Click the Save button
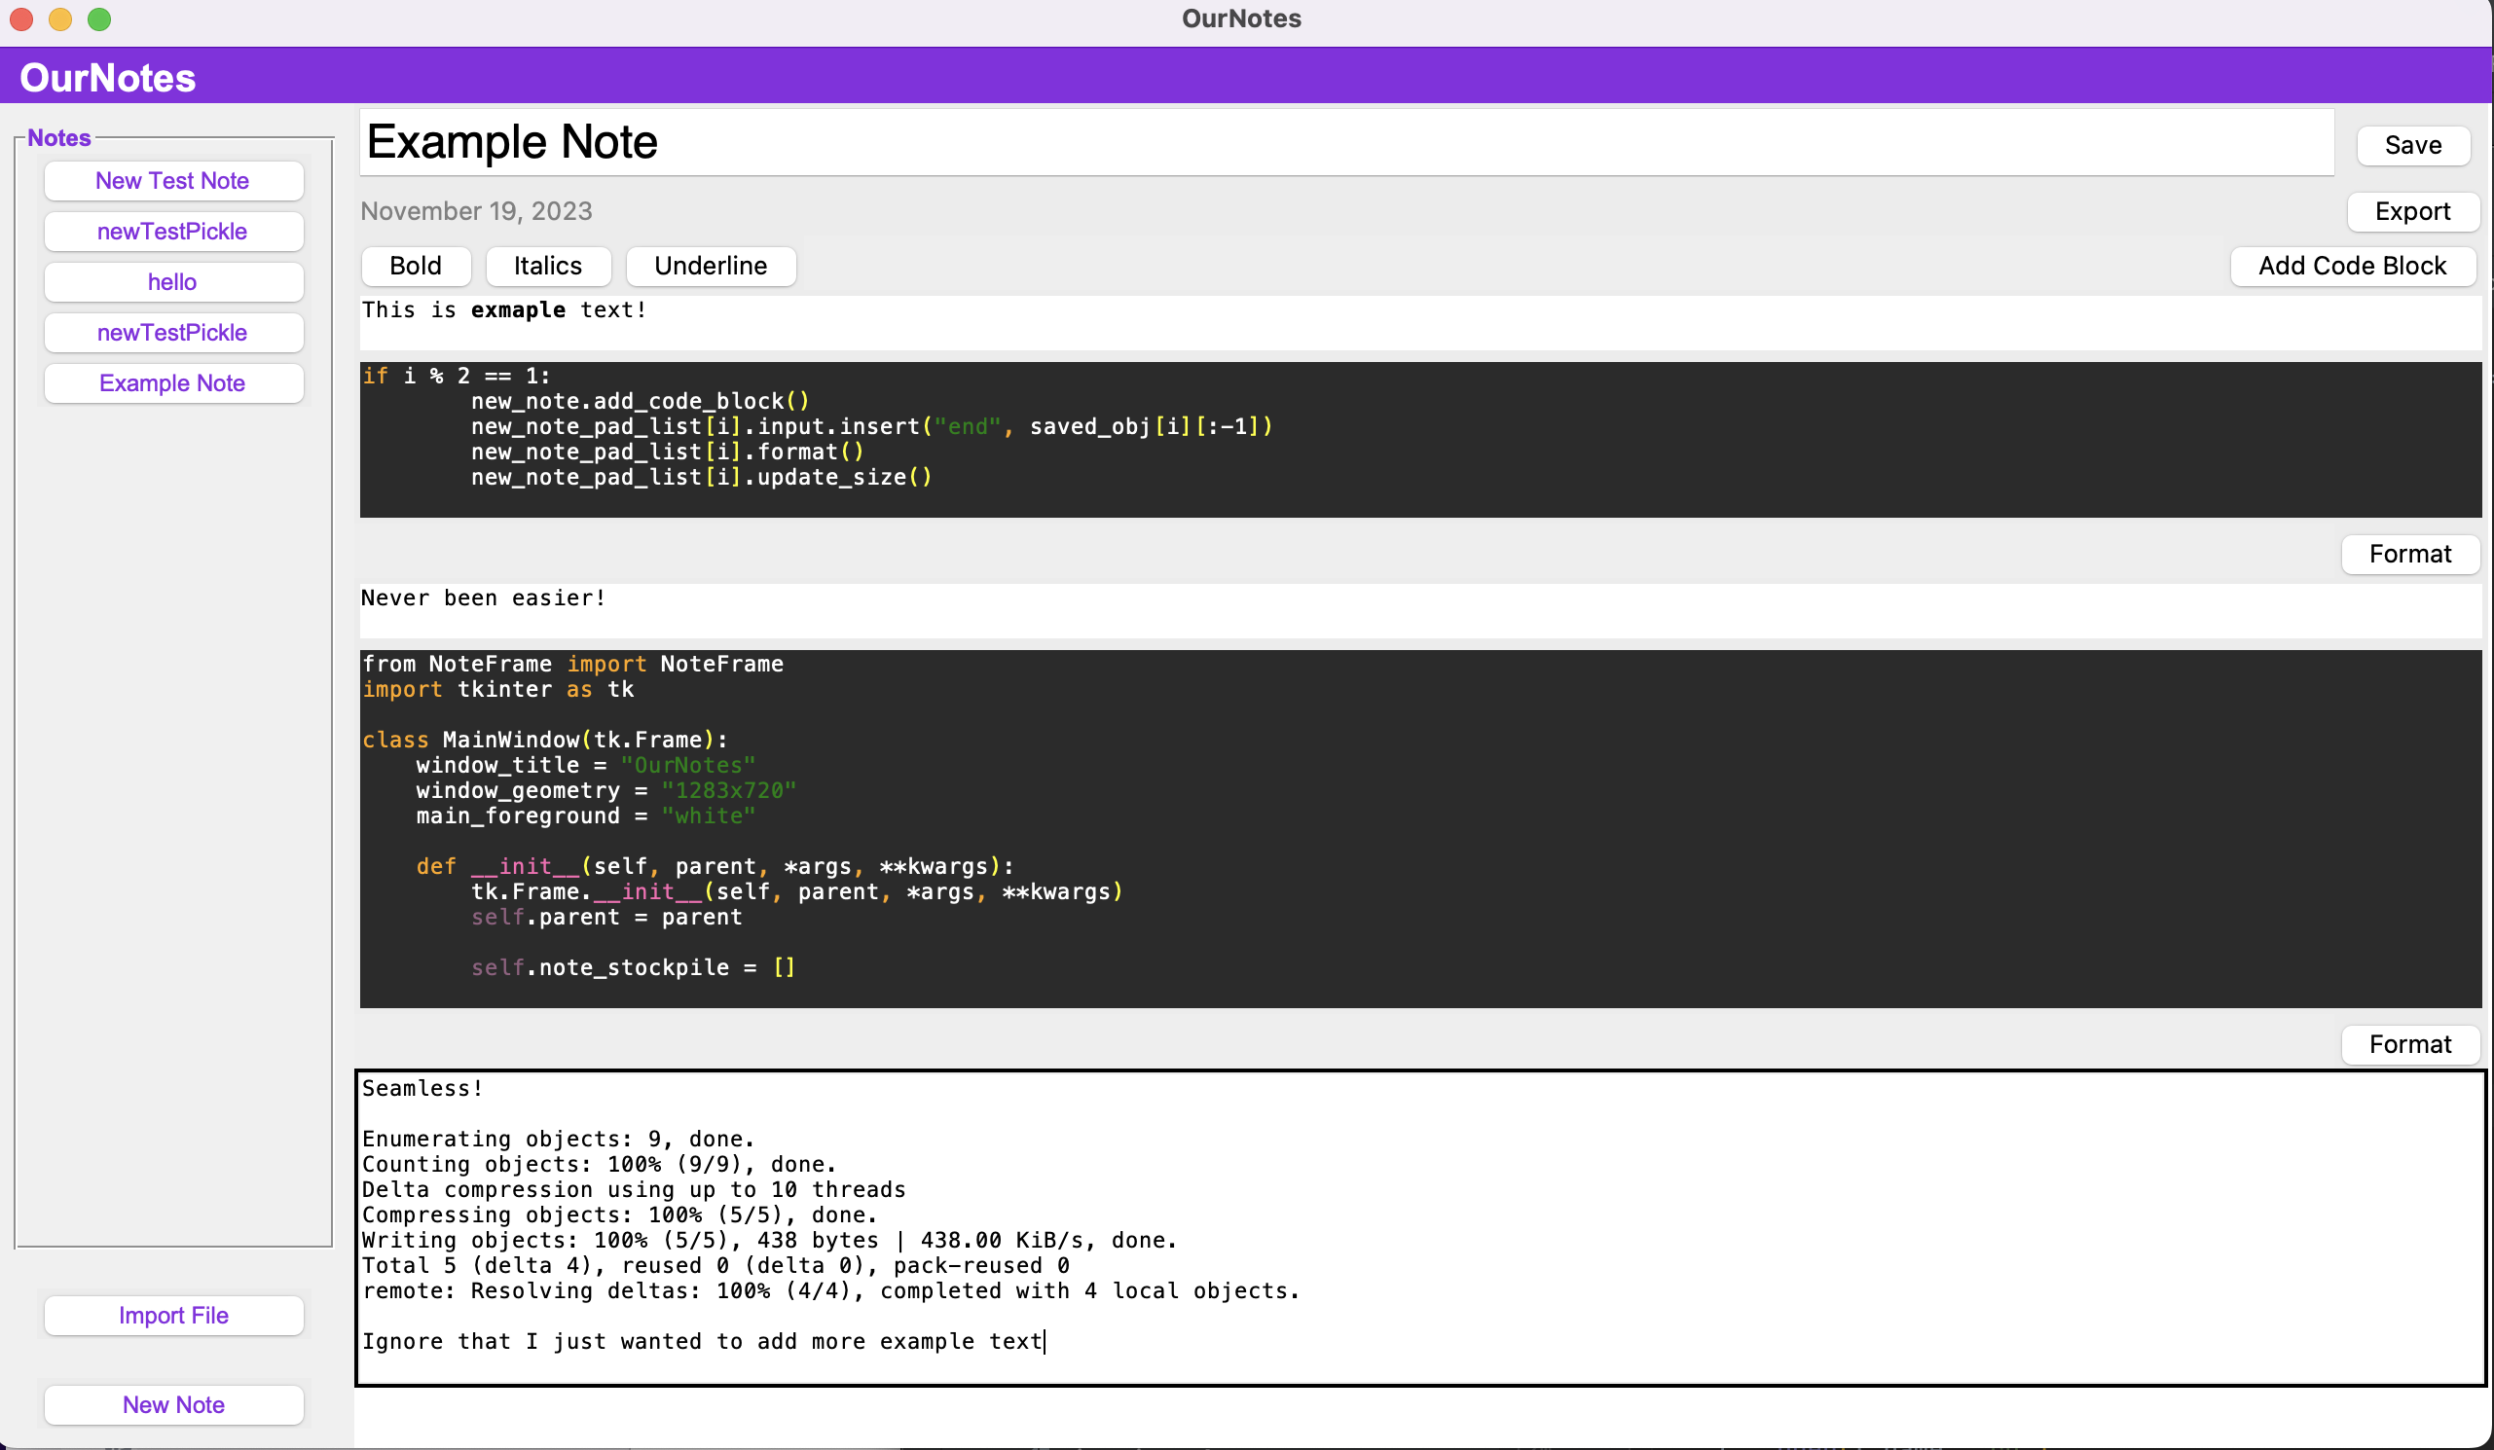 [x=2412, y=145]
